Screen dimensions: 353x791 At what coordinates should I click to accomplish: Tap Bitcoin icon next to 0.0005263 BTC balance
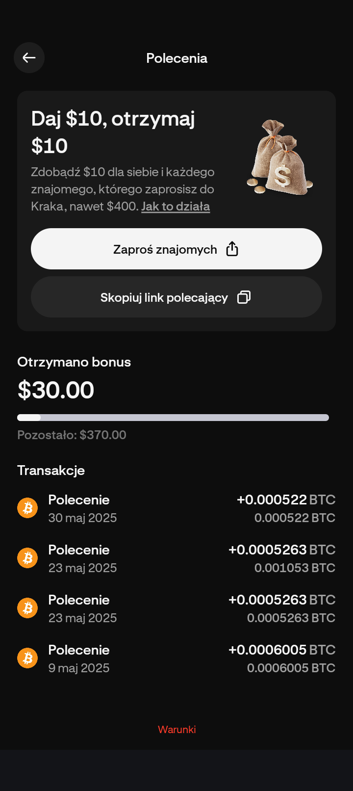click(28, 608)
